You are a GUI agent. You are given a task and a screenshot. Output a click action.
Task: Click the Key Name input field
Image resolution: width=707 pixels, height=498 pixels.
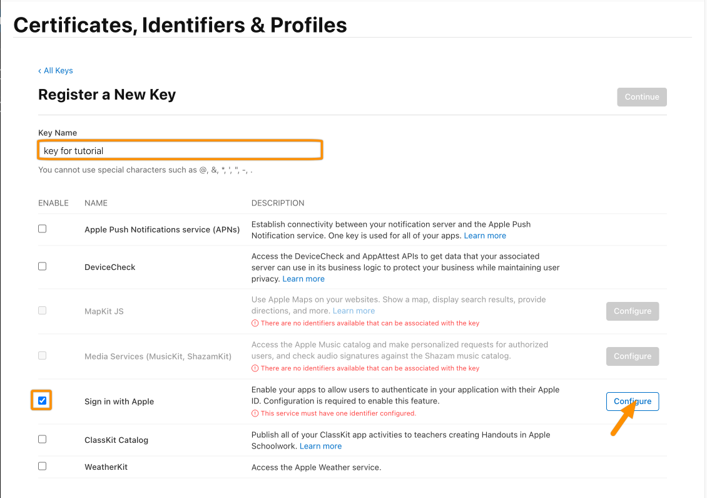point(180,150)
